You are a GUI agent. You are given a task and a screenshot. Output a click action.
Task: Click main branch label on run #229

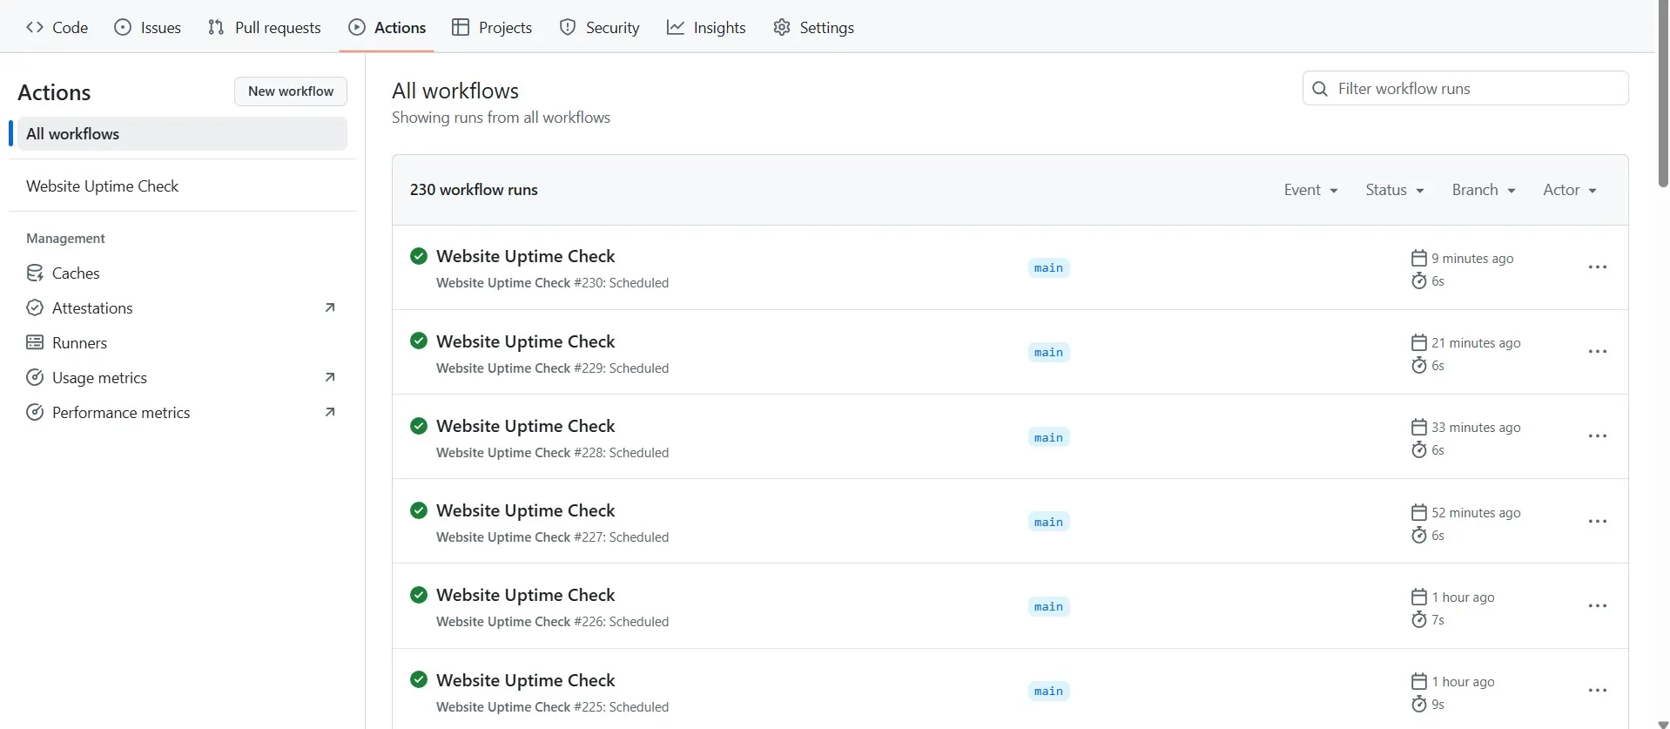tap(1048, 353)
